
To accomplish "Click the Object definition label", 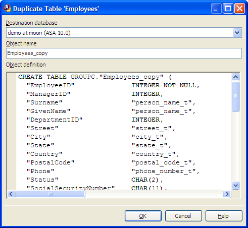I will click(26, 65).
